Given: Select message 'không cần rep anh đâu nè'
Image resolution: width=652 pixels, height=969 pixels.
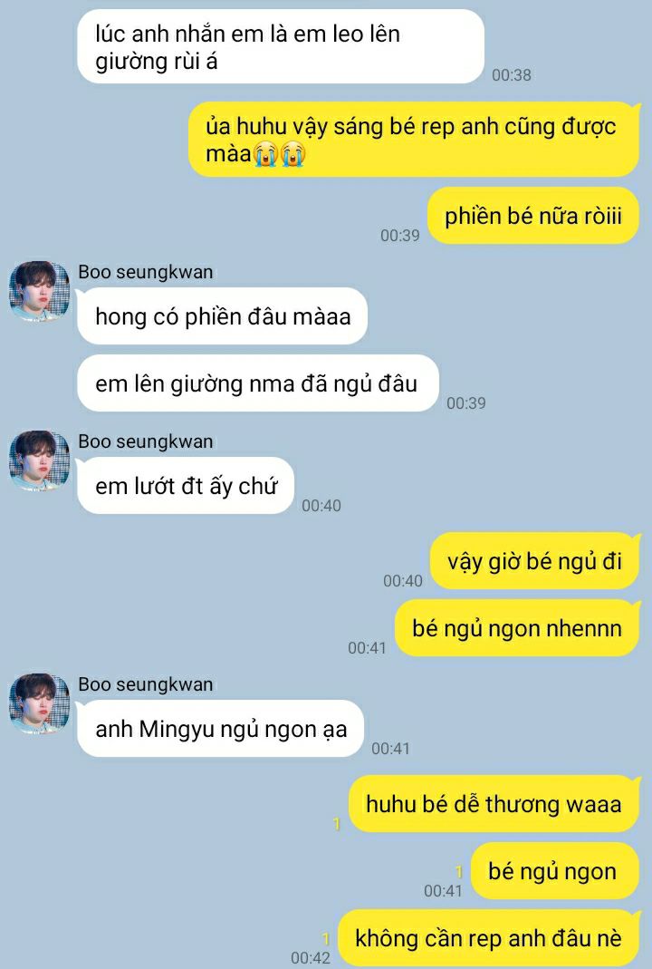Looking at the screenshot, I should point(488,938).
